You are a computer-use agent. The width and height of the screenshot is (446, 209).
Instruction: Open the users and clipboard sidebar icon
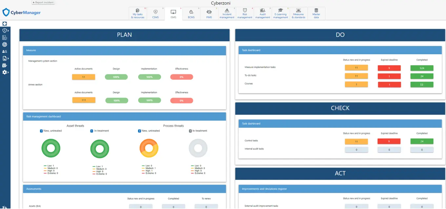click(x=5, y=51)
